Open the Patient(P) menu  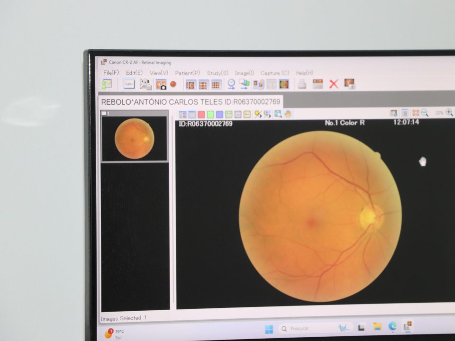[187, 73]
